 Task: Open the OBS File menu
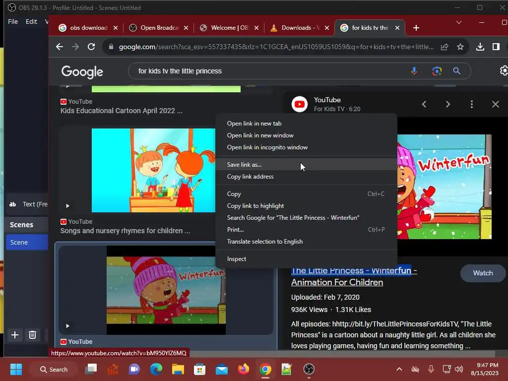tap(13, 21)
